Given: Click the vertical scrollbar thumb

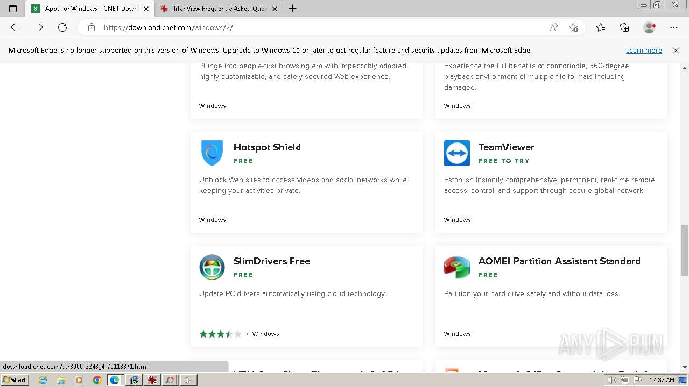Looking at the screenshot, I should coord(685,250).
